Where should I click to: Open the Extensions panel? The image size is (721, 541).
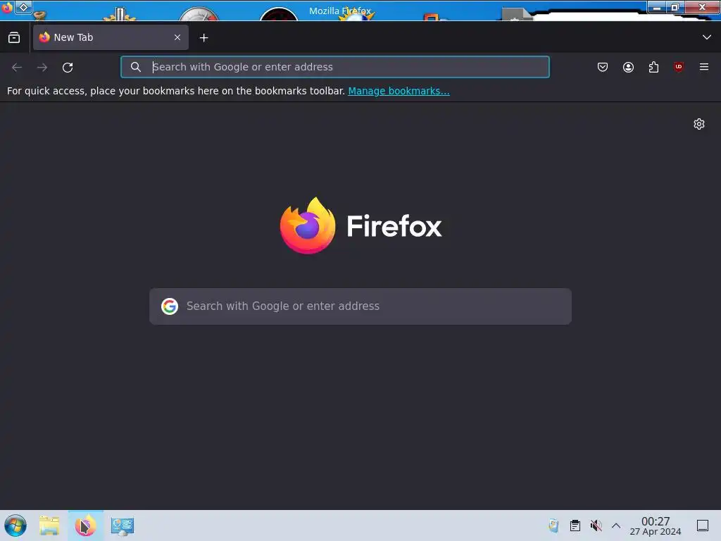click(653, 67)
